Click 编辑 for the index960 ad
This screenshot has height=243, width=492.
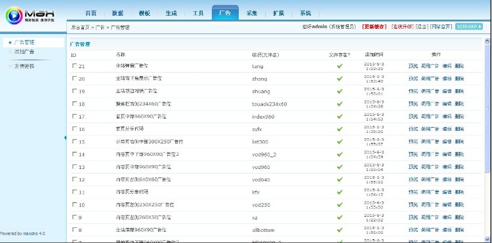[x=447, y=117]
